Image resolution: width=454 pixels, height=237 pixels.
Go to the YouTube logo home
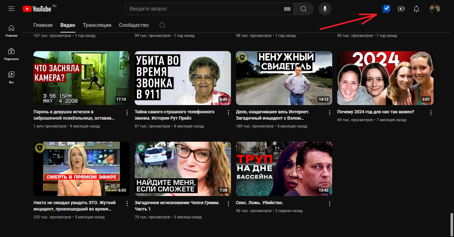[x=37, y=9]
